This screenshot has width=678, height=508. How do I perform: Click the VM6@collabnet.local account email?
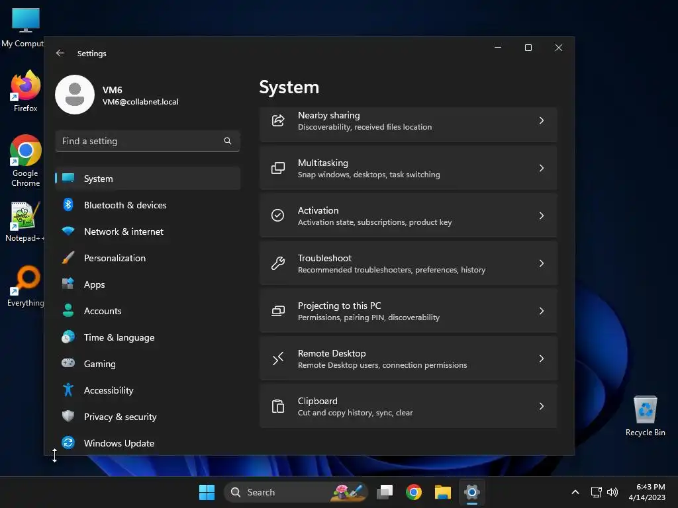pos(140,102)
